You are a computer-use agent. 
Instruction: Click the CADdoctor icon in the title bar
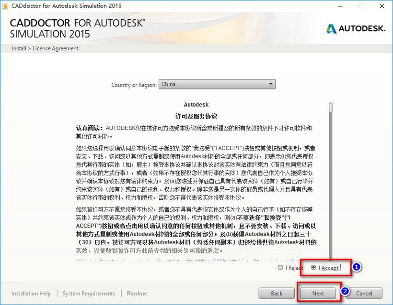point(5,6)
